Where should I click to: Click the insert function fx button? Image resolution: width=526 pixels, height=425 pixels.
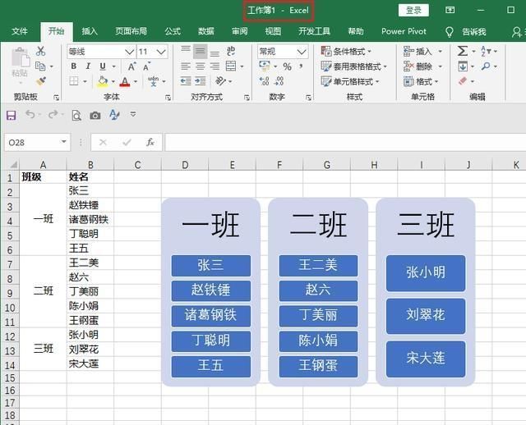pos(150,143)
